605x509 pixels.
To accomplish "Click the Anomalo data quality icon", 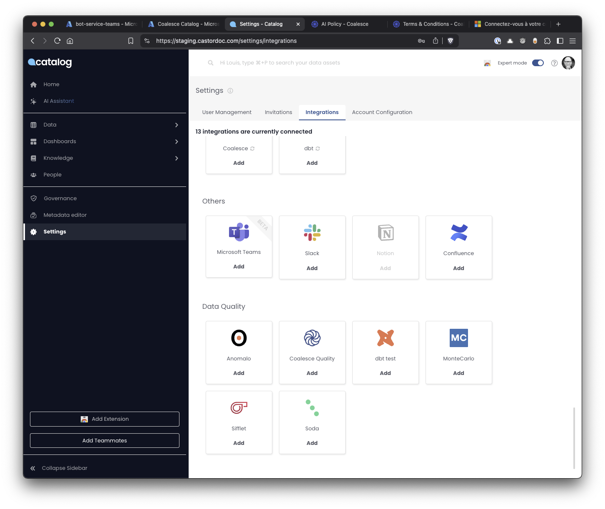I will coord(239,338).
